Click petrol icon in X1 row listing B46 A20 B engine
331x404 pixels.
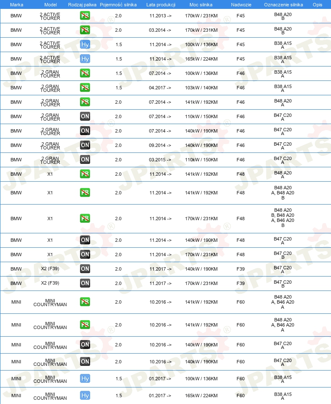(85, 219)
